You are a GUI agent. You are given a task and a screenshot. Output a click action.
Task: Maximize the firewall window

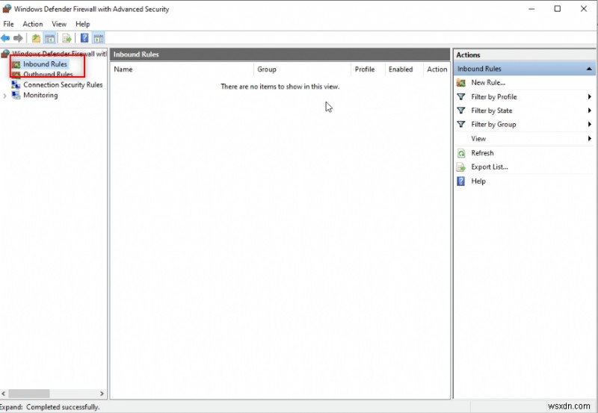click(x=557, y=9)
